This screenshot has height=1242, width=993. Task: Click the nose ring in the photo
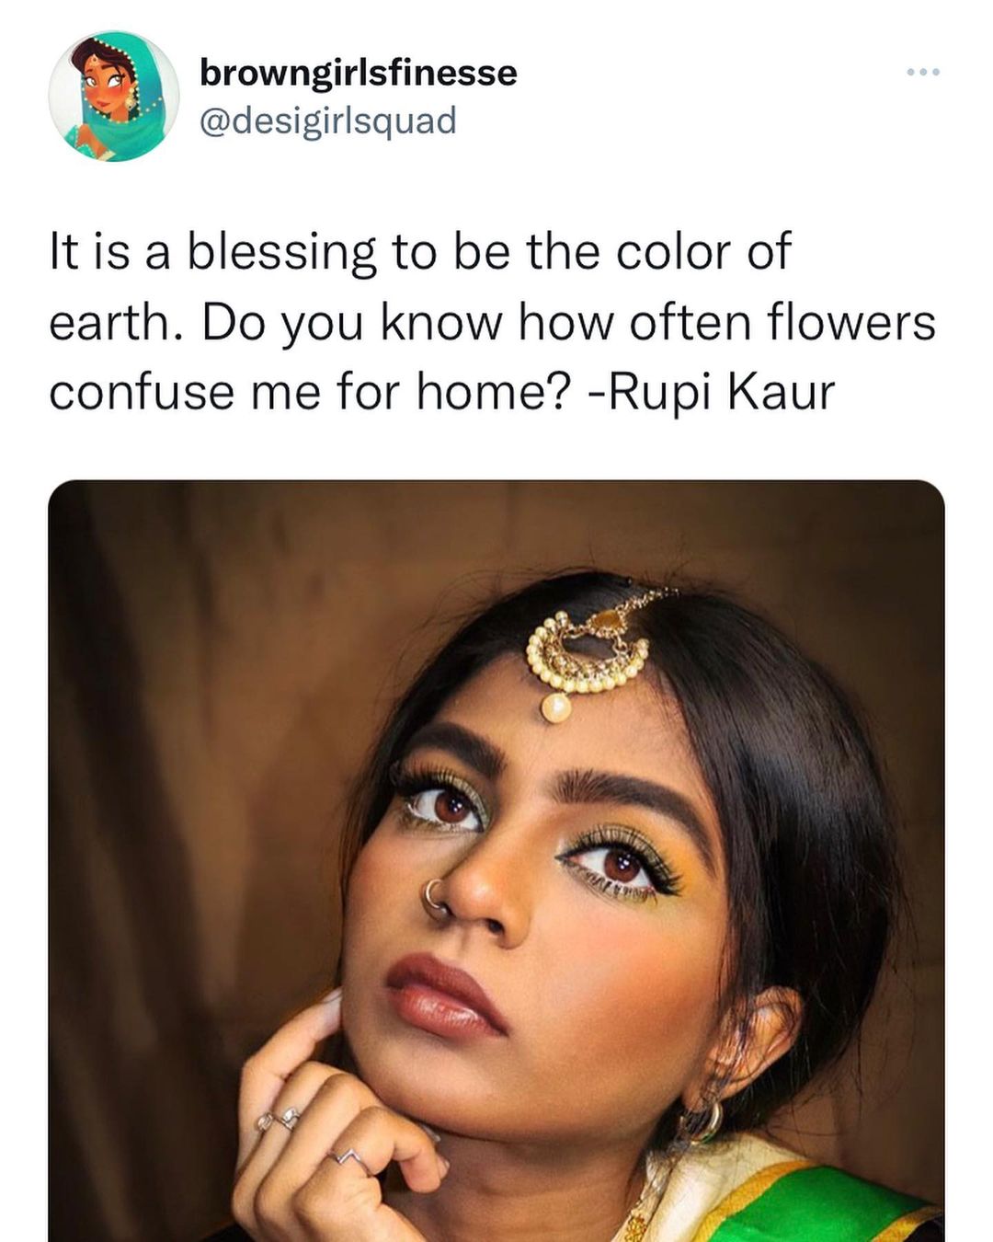(x=434, y=899)
